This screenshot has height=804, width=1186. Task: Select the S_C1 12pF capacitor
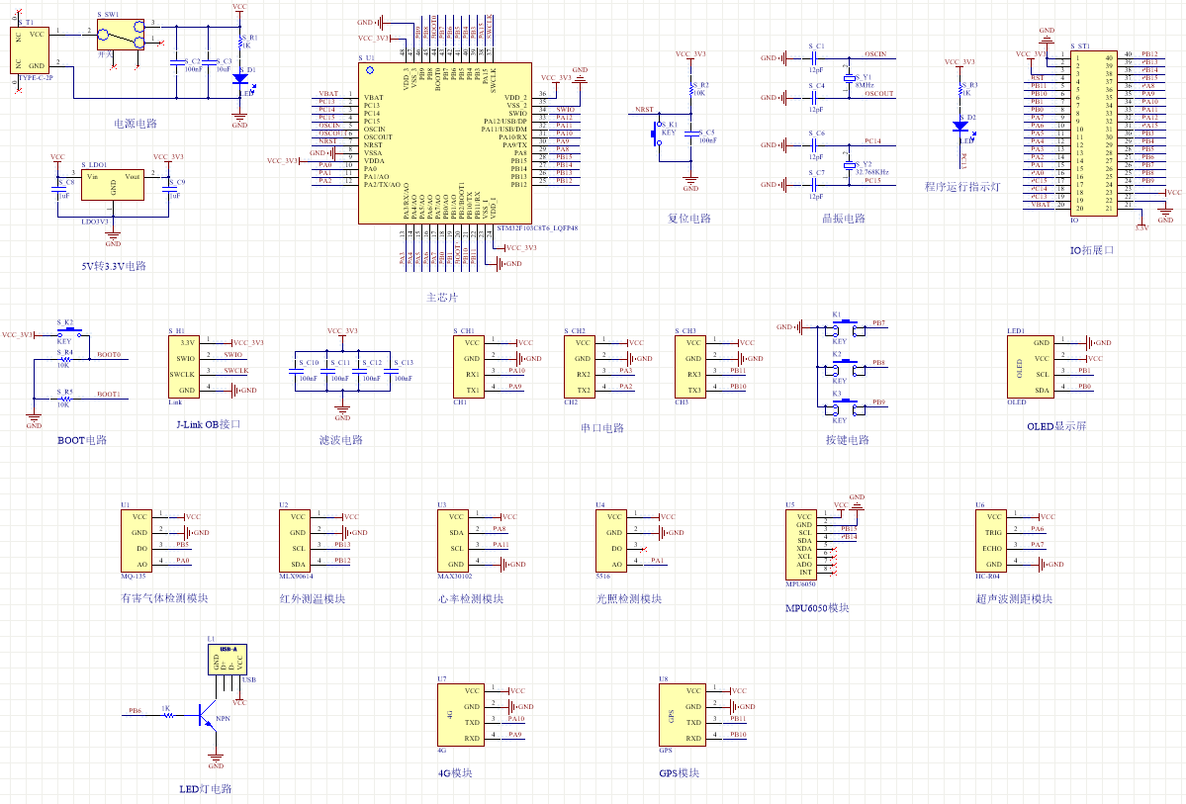pyautogui.click(x=815, y=57)
